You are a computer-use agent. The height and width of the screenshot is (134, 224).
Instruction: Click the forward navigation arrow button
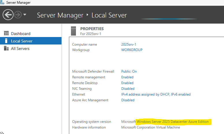(x=18, y=15)
